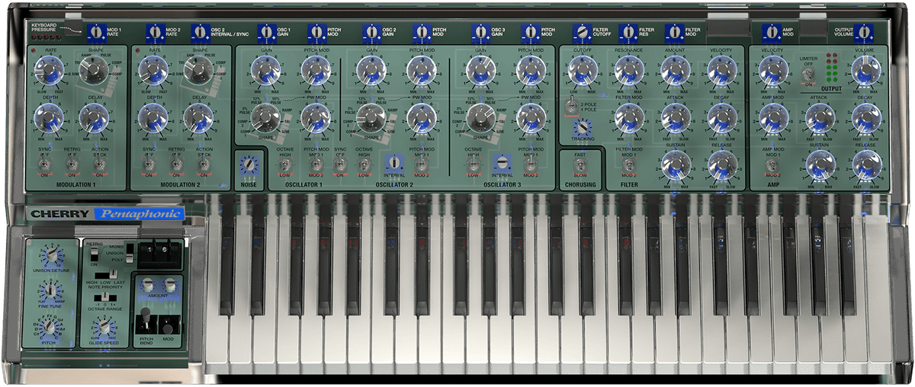Image resolution: width=915 pixels, height=387 pixels.
Task: Click the Modulation 1 Shape selector knob
Action: (94, 72)
